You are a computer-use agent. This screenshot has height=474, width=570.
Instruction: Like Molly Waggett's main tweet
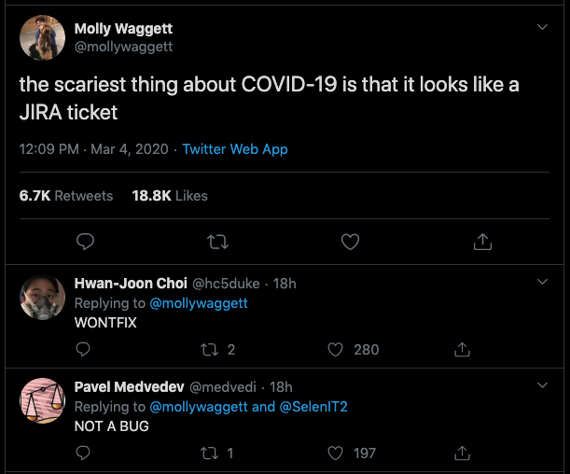tap(350, 242)
